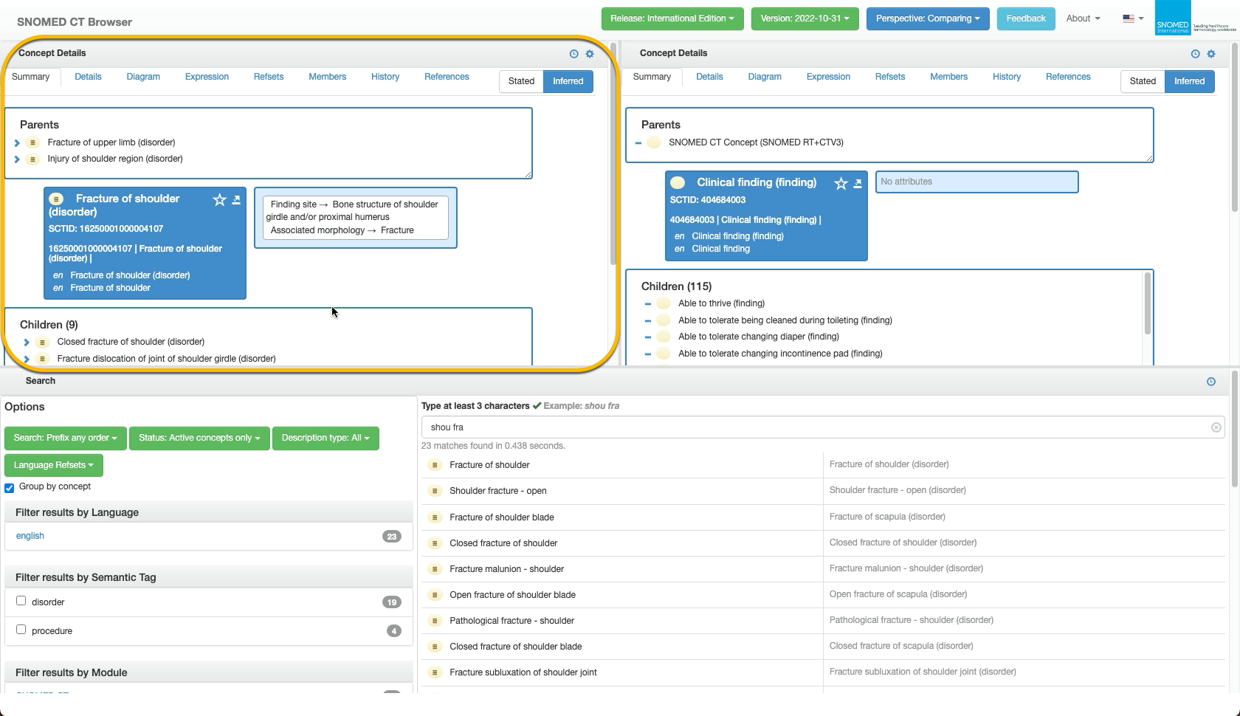Click SNOMED CT Browser title link
This screenshot has height=716, width=1240.
tap(75, 22)
